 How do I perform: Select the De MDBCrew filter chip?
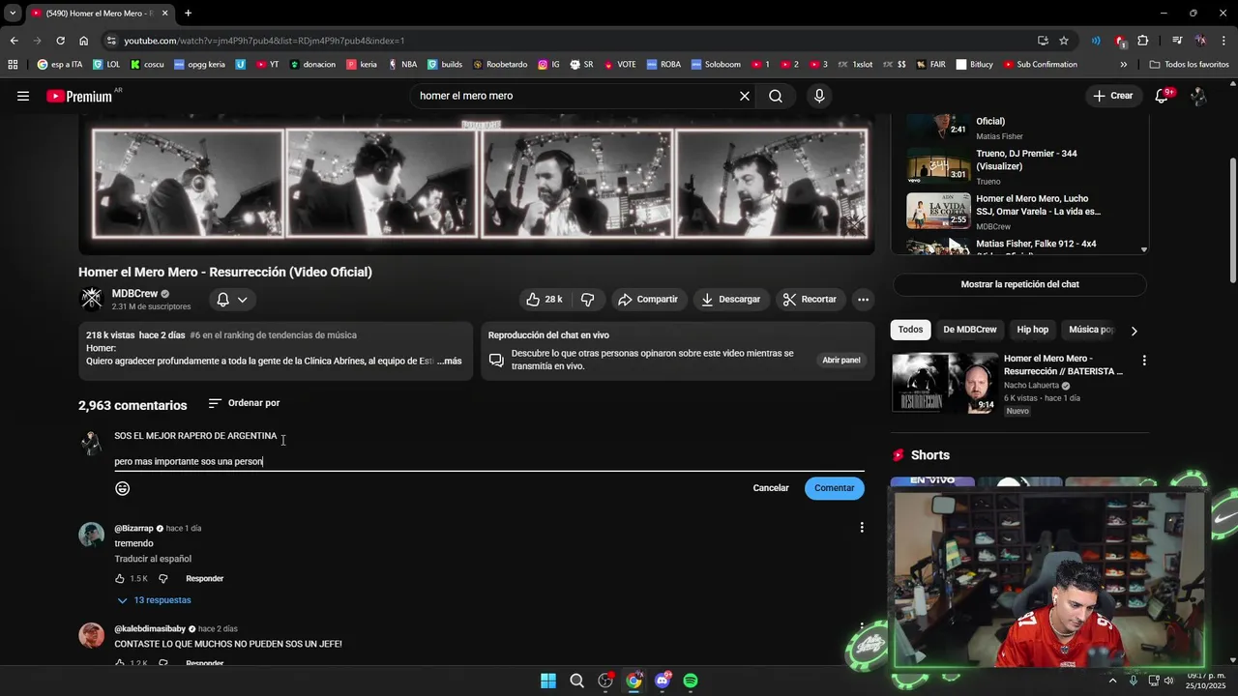970,330
